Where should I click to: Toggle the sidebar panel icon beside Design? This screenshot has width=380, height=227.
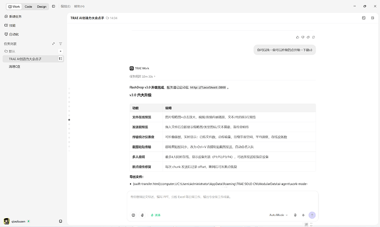pos(53,6)
